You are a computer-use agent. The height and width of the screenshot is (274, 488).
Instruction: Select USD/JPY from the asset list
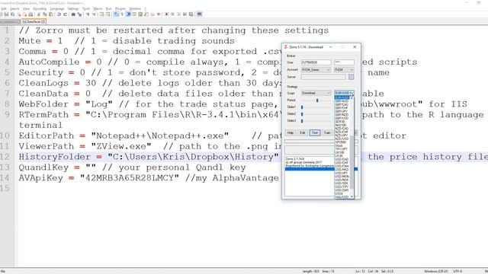(342, 173)
